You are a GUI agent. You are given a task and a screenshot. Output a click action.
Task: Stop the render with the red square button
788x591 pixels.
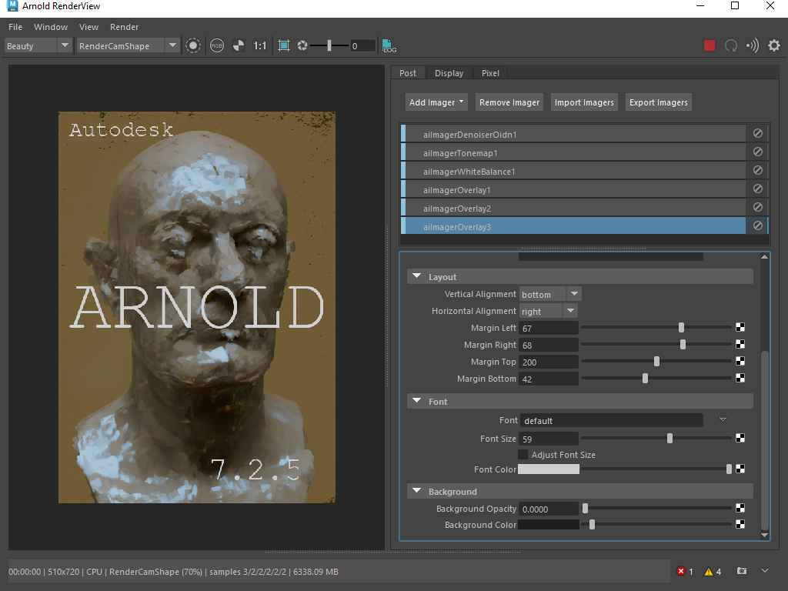[x=710, y=45]
